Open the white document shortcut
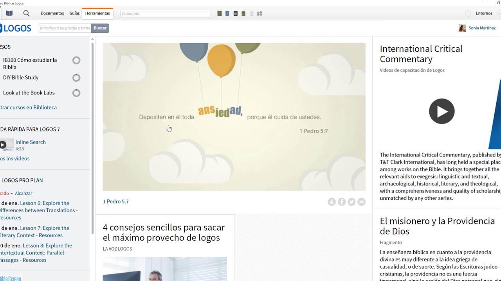Image resolution: width=501 pixels, height=281 pixels. (252, 13)
